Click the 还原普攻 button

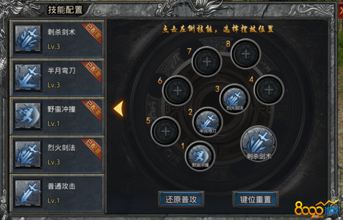click(x=181, y=199)
